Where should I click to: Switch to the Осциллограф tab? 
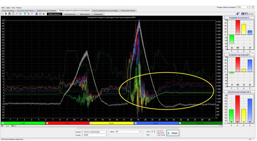[8, 11]
